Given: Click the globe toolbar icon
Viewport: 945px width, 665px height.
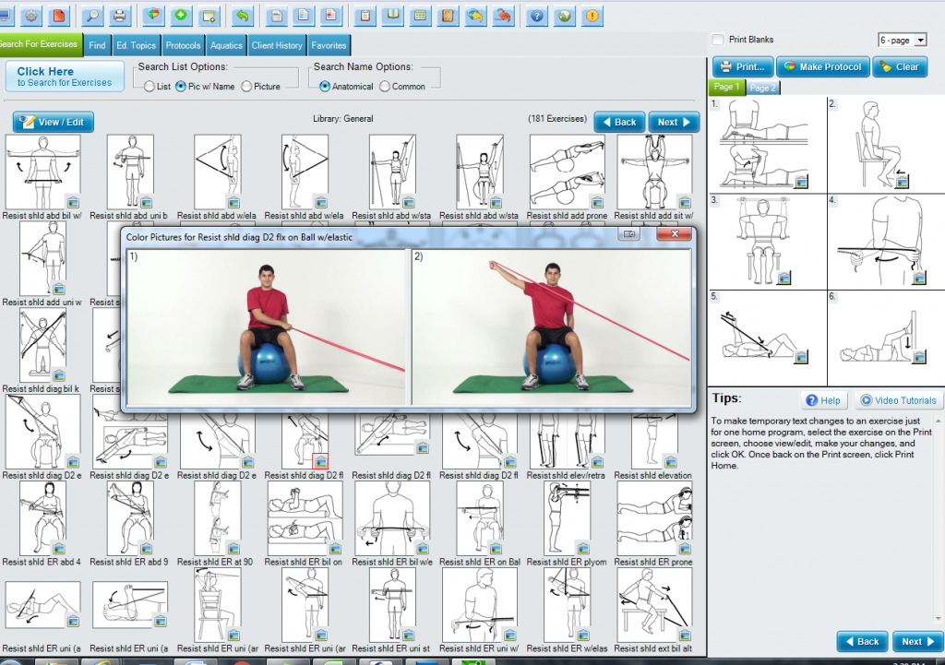Looking at the screenshot, I should click(563, 15).
